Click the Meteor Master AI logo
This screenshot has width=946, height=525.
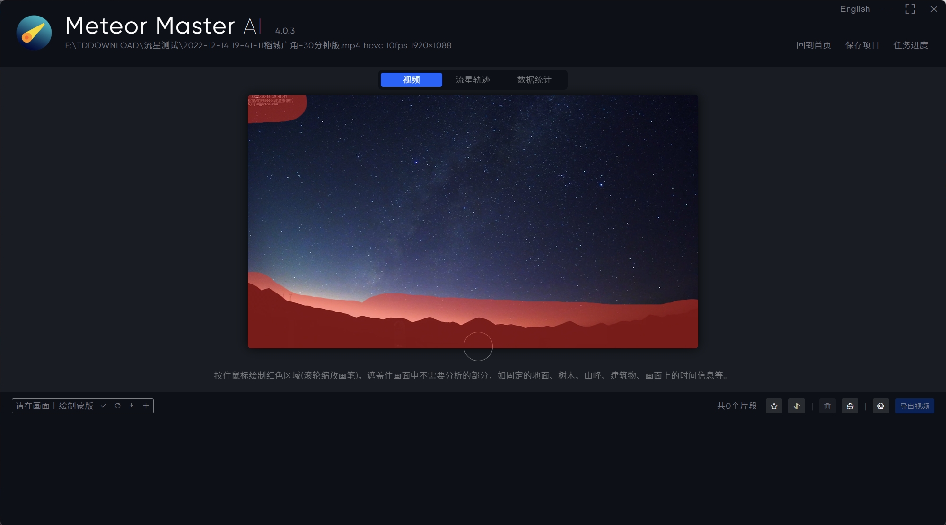coord(34,33)
